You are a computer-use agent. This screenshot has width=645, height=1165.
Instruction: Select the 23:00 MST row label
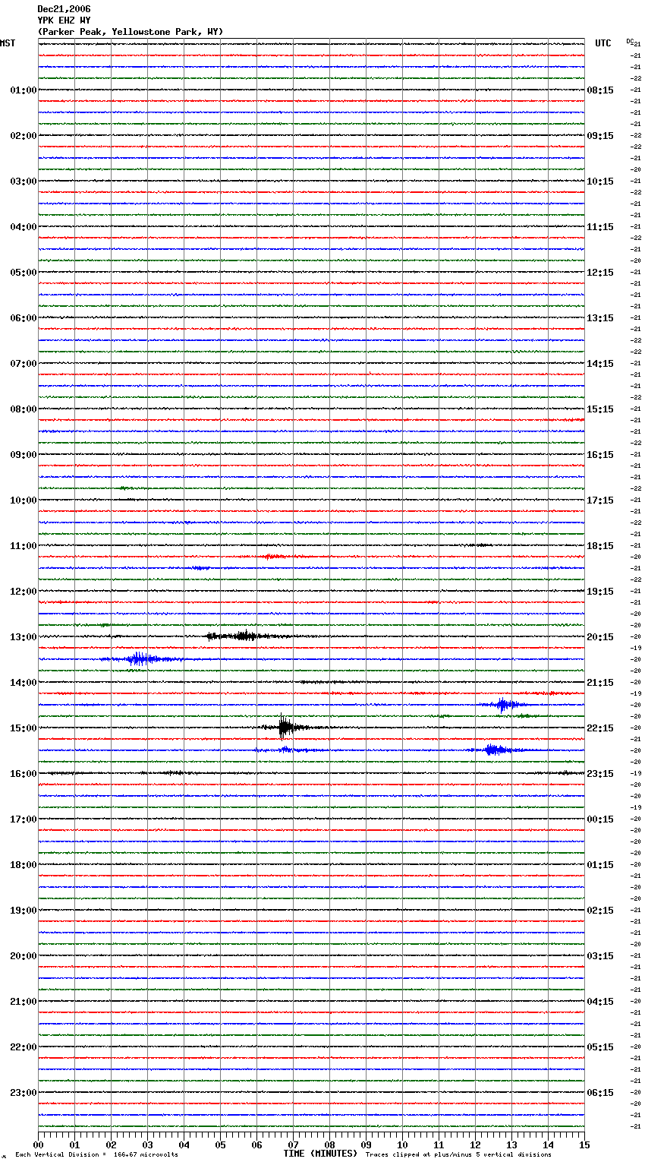[x=24, y=1093]
